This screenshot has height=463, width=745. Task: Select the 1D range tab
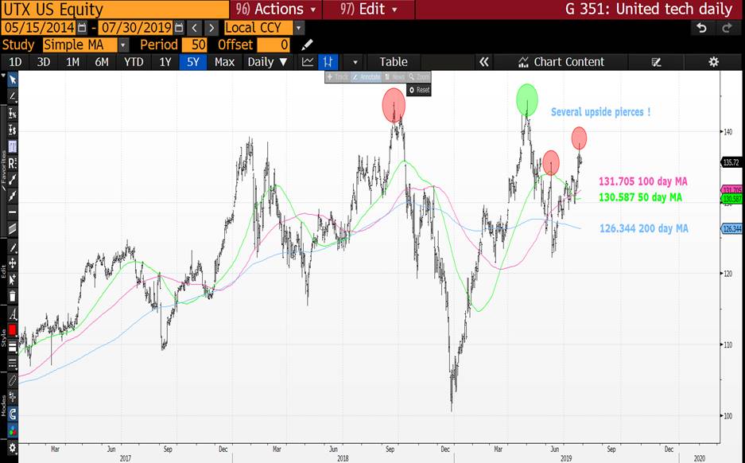15,62
